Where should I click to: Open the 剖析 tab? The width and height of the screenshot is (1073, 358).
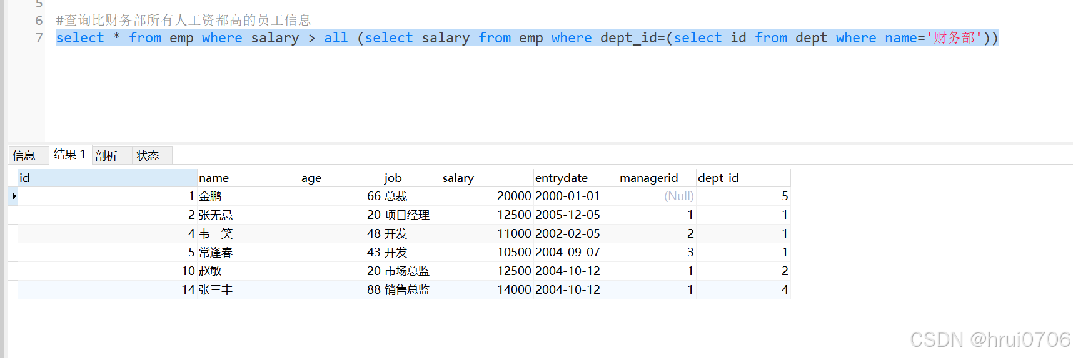111,155
